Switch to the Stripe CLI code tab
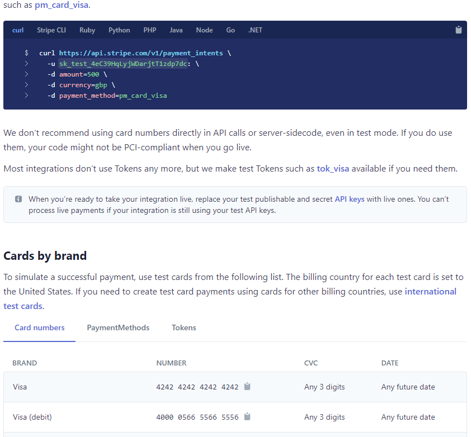 pyautogui.click(x=51, y=30)
